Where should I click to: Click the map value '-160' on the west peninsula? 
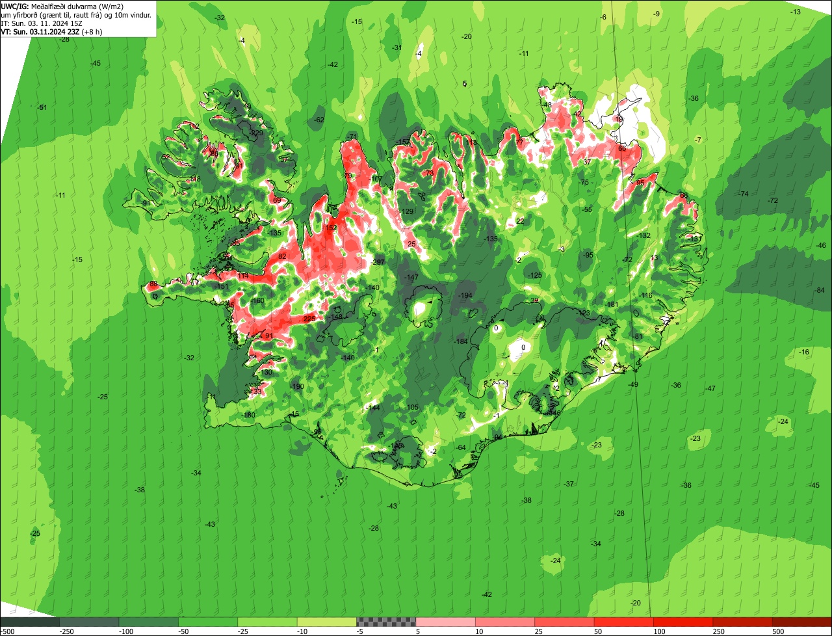pos(258,300)
